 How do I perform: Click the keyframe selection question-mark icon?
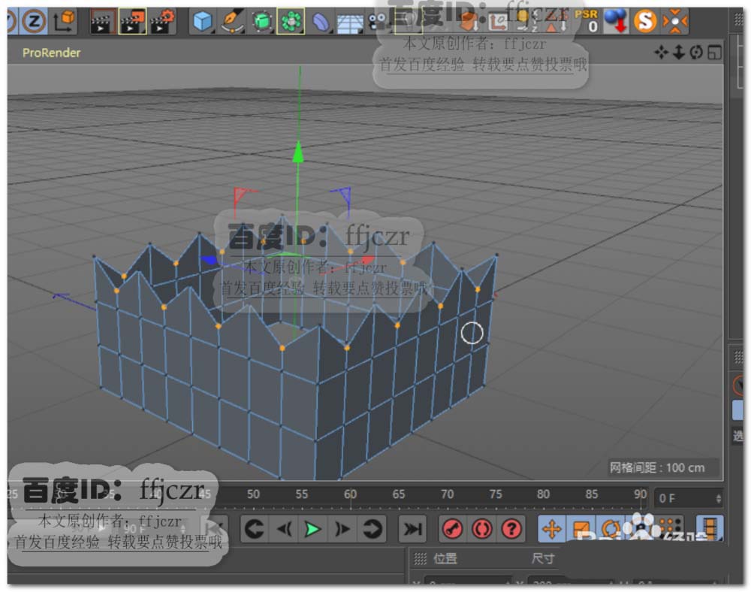point(511,529)
